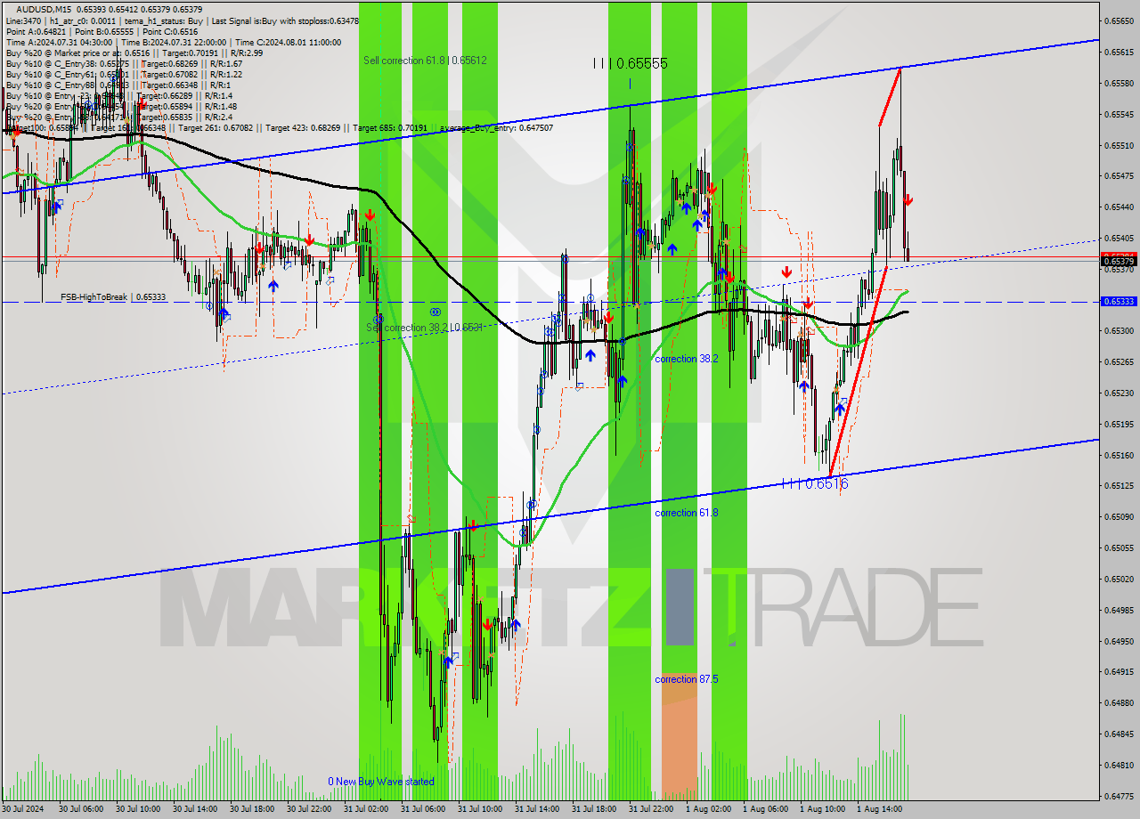Viewport: 1140px width, 819px height.
Task: Click the 0.65230 price axis label
Action: (x=1119, y=393)
